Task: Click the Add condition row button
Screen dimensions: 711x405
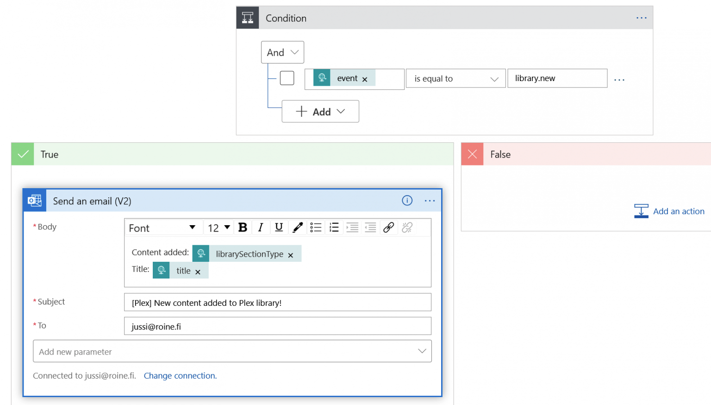Action: [320, 111]
